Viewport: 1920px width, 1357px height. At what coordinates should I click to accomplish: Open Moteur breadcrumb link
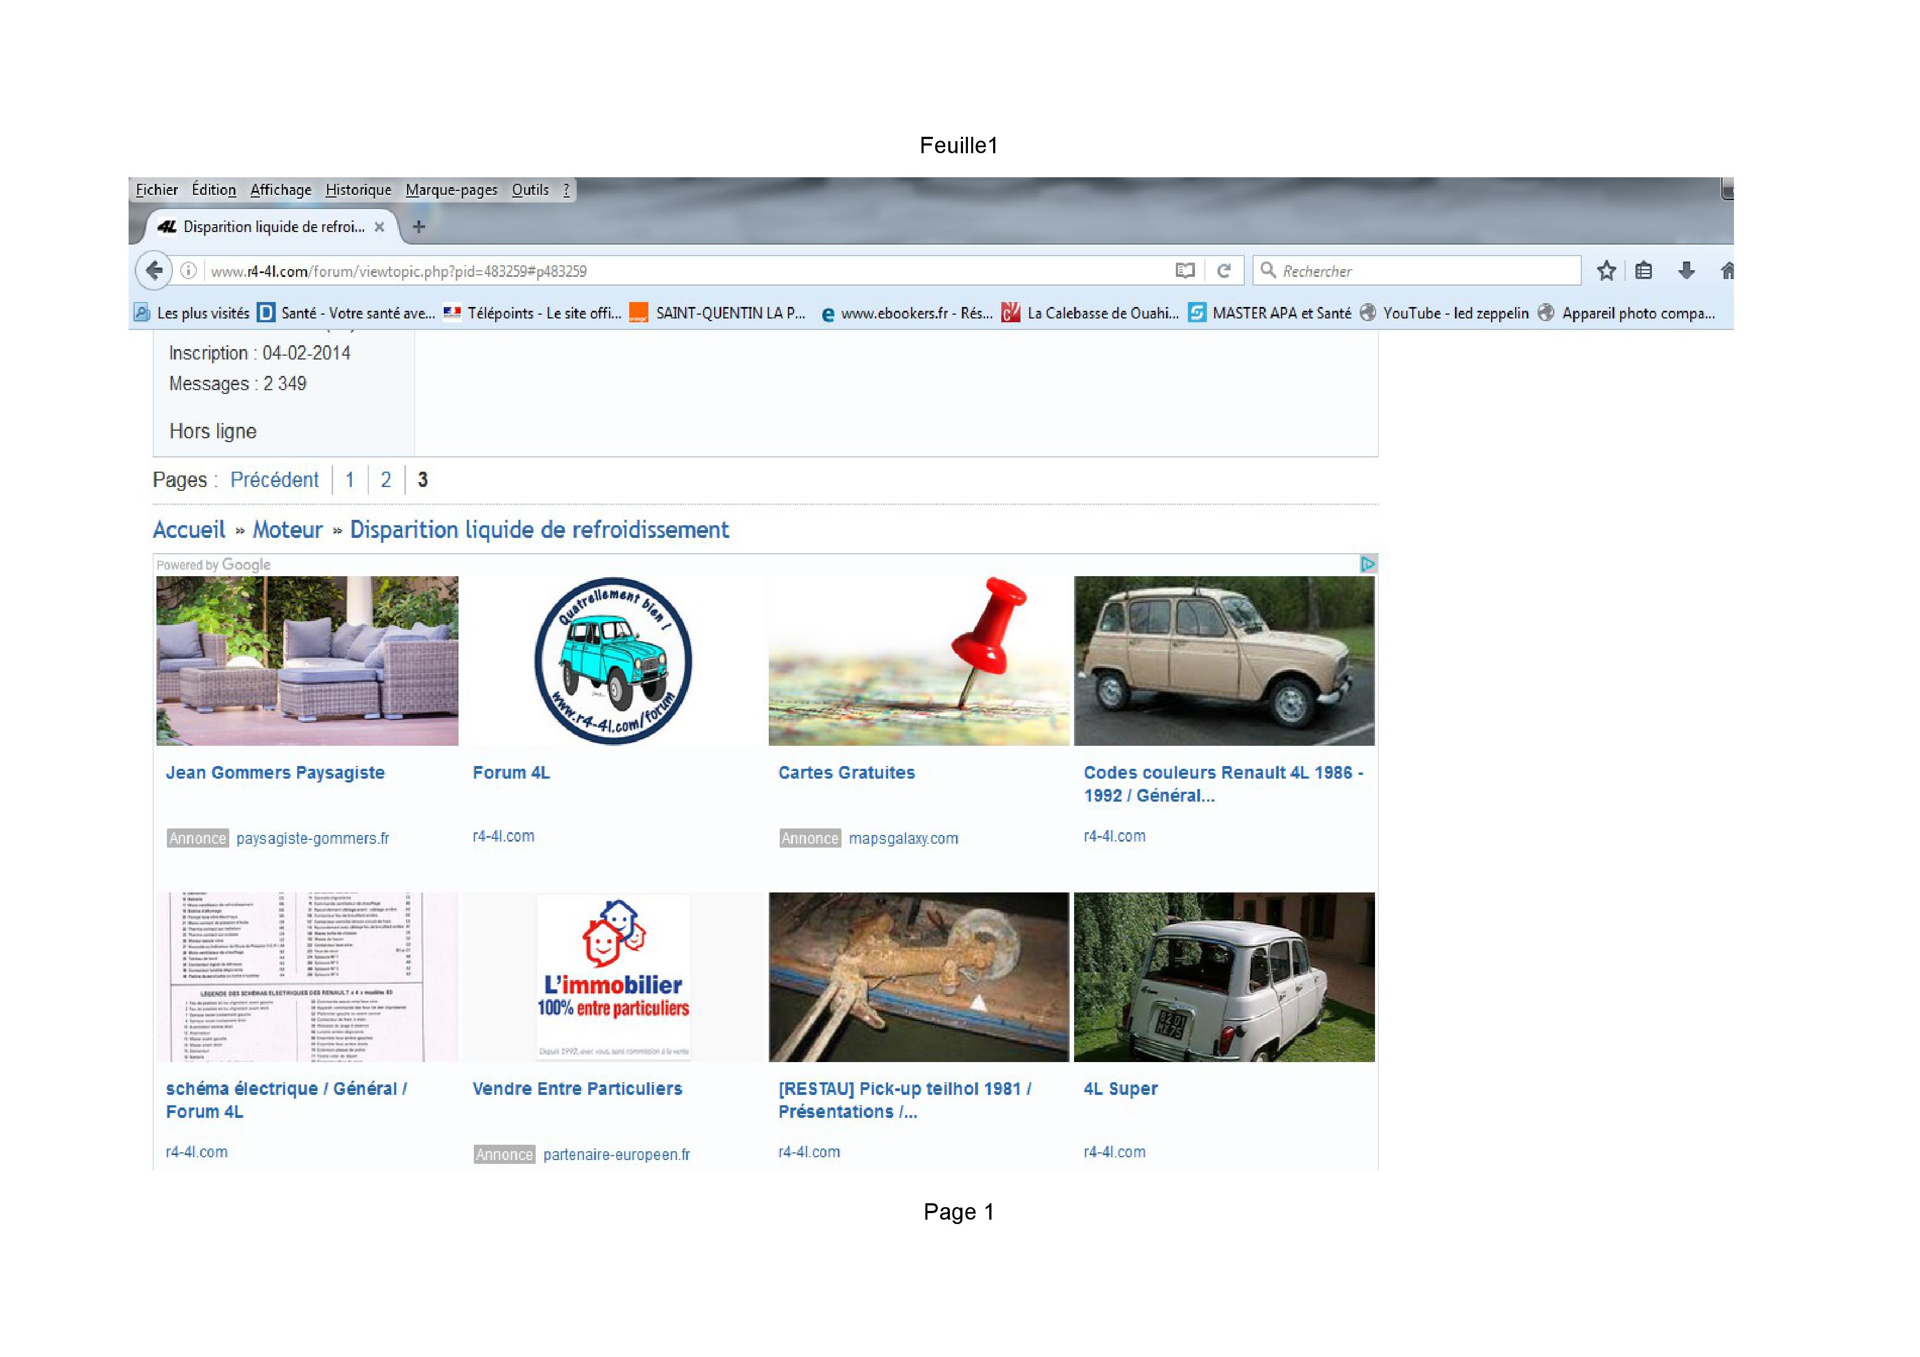pyautogui.click(x=288, y=529)
